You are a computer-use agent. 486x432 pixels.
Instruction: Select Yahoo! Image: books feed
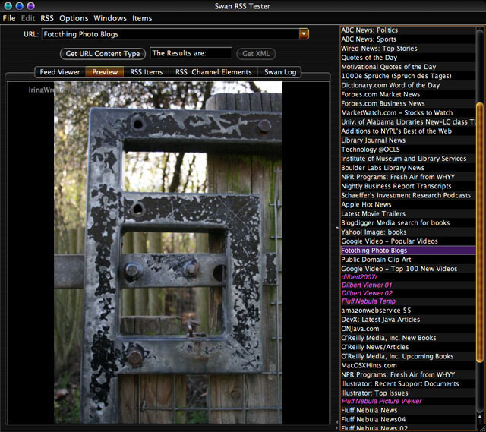[x=408, y=232]
